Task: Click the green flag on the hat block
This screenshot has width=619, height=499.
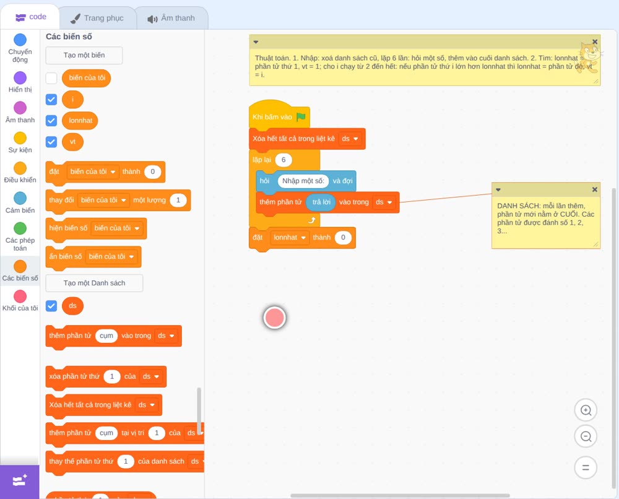Action: (301, 117)
